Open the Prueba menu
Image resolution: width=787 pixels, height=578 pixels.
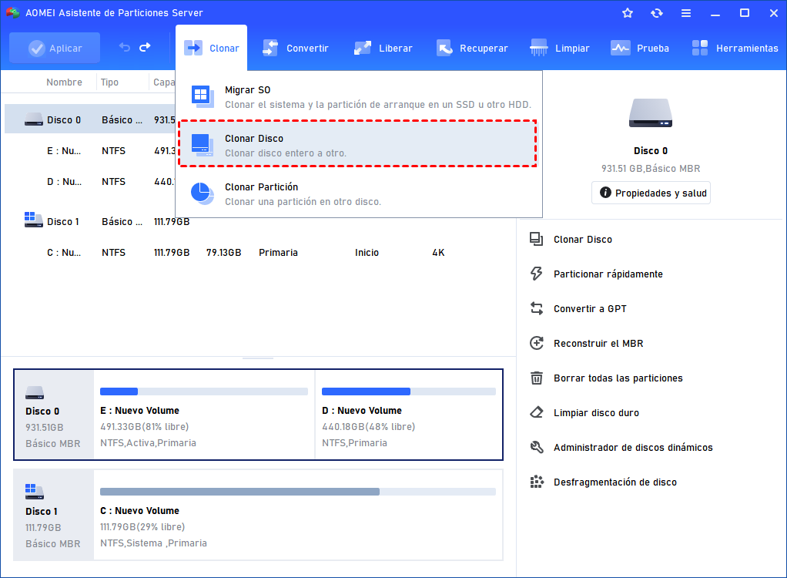click(x=640, y=49)
